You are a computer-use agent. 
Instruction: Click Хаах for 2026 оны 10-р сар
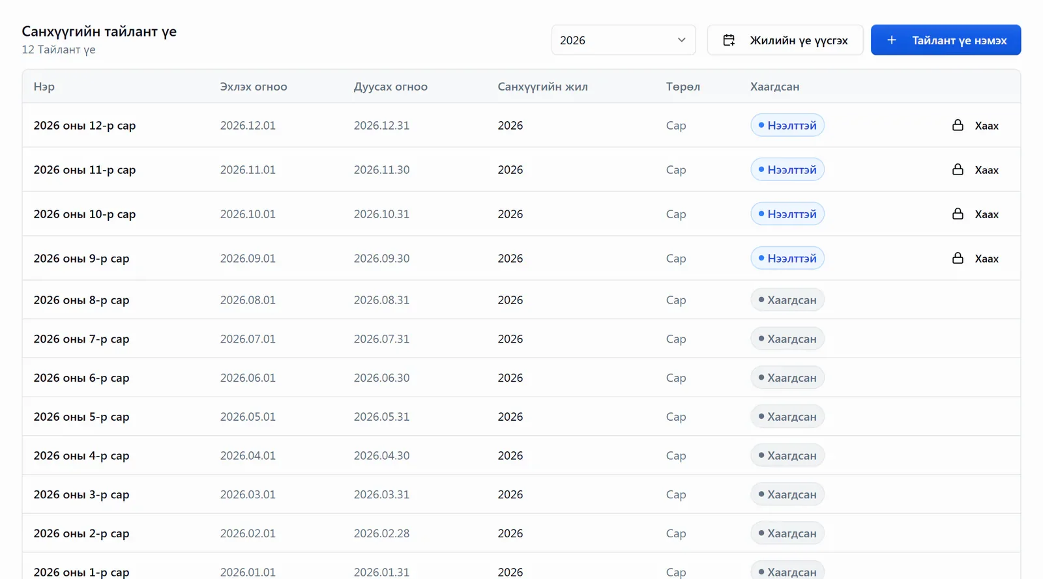[975, 214]
